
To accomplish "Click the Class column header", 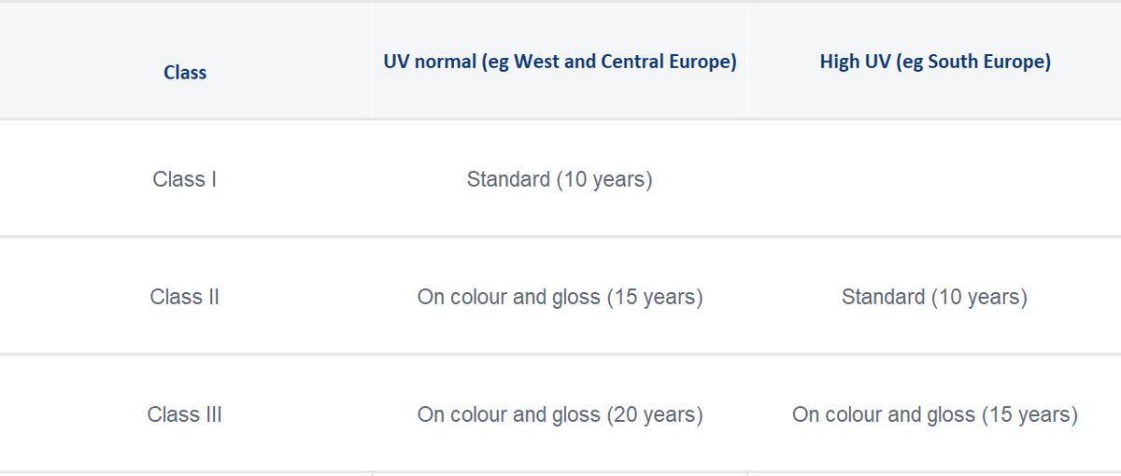I will [185, 73].
